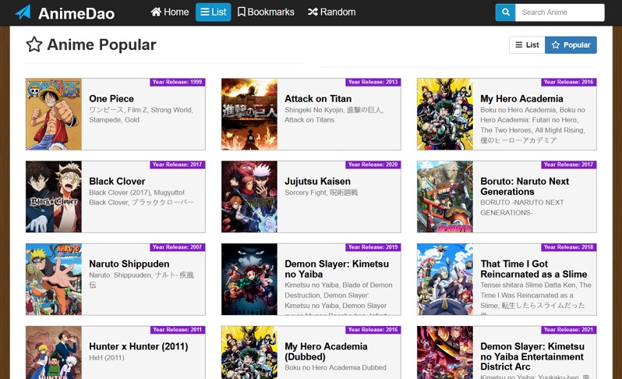Click the 'Year Release: 2011' badge
This screenshot has width=622, height=379.
(x=177, y=330)
